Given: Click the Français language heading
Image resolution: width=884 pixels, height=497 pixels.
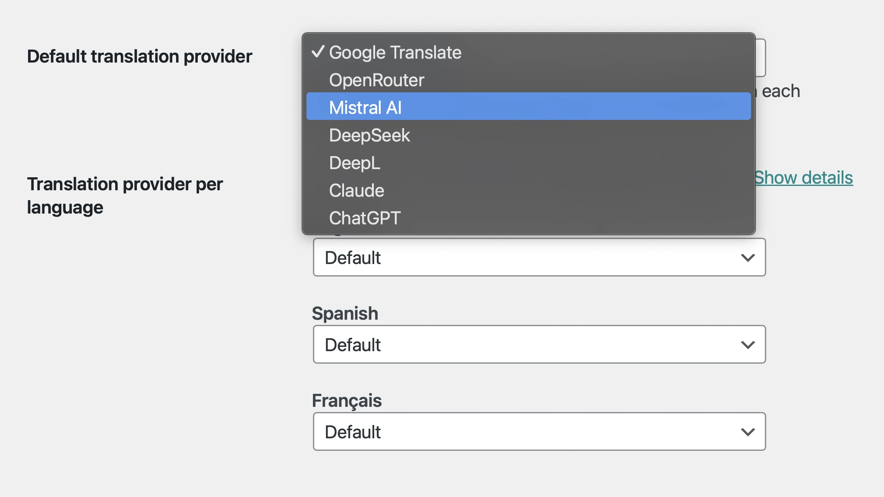Looking at the screenshot, I should coord(347,400).
